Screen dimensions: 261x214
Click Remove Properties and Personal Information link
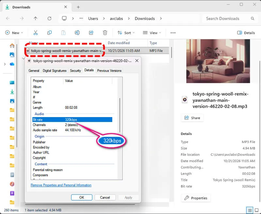61,185
